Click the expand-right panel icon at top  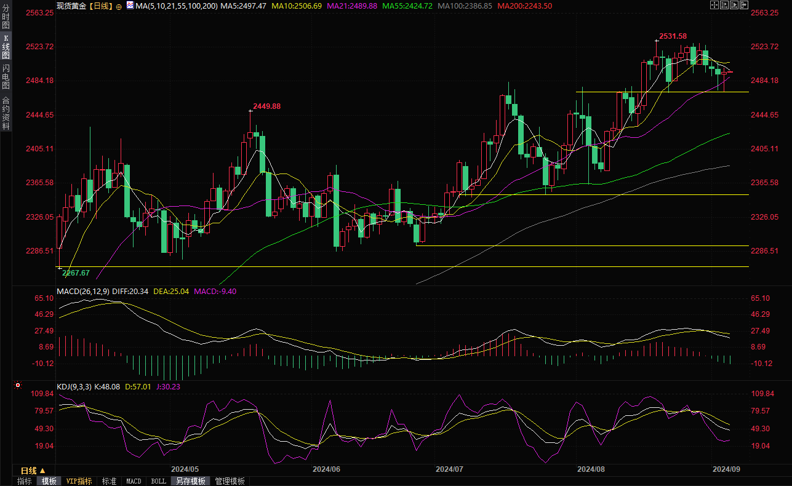pos(743,5)
